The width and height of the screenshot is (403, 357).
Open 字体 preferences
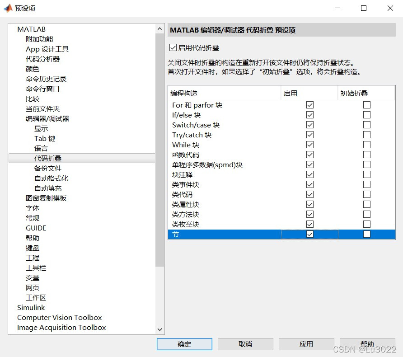(x=33, y=208)
